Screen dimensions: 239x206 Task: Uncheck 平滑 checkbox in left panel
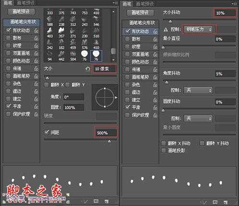[x=9, y=106]
